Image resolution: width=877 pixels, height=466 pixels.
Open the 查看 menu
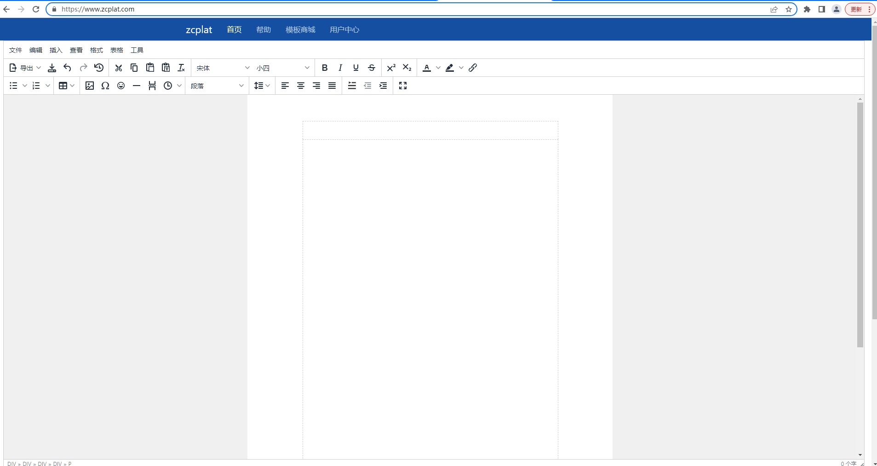click(x=76, y=50)
